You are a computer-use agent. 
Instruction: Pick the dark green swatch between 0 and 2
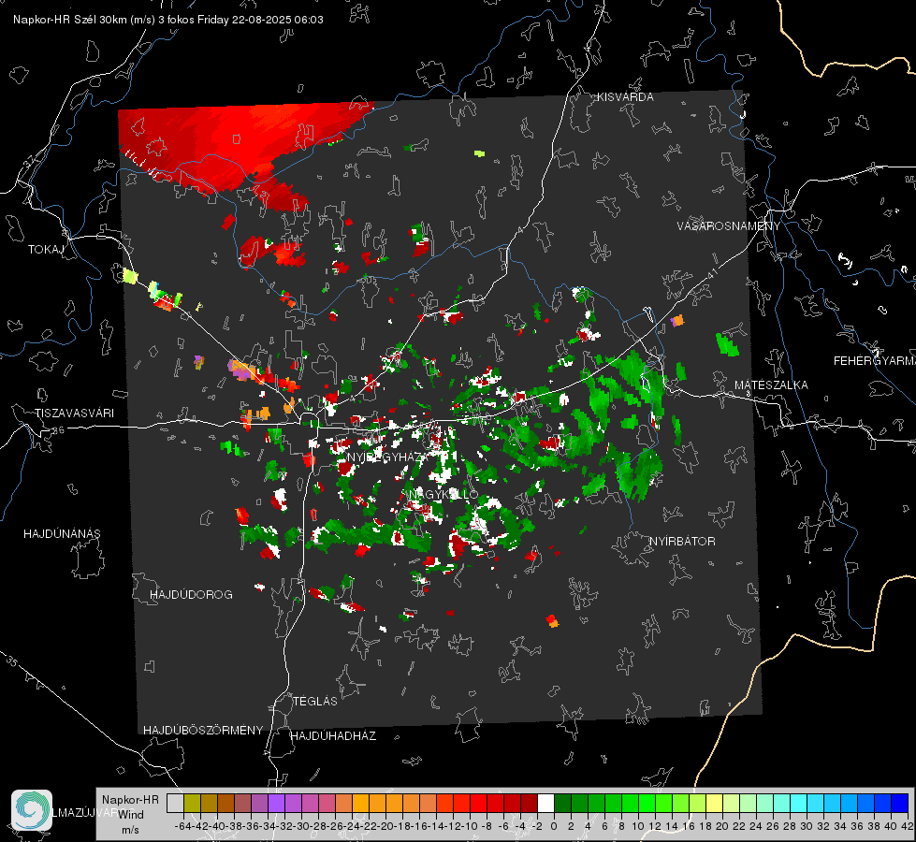[x=562, y=804]
